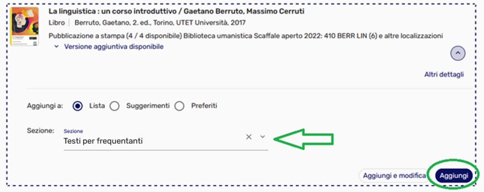This screenshot has width=484, height=192.
Task: Click the 'Sezione:' field label
Action: click(40, 131)
